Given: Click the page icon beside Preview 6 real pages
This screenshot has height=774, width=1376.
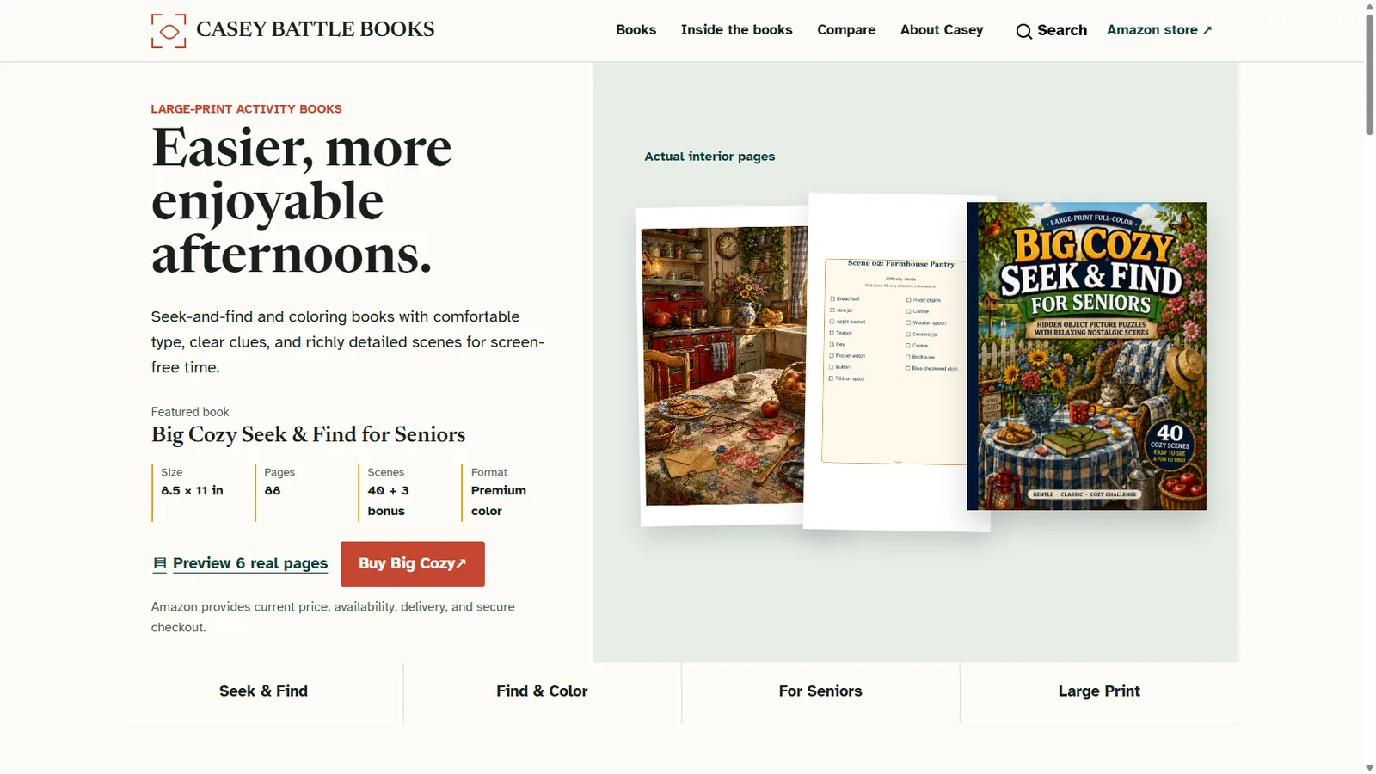Looking at the screenshot, I should click(160, 564).
